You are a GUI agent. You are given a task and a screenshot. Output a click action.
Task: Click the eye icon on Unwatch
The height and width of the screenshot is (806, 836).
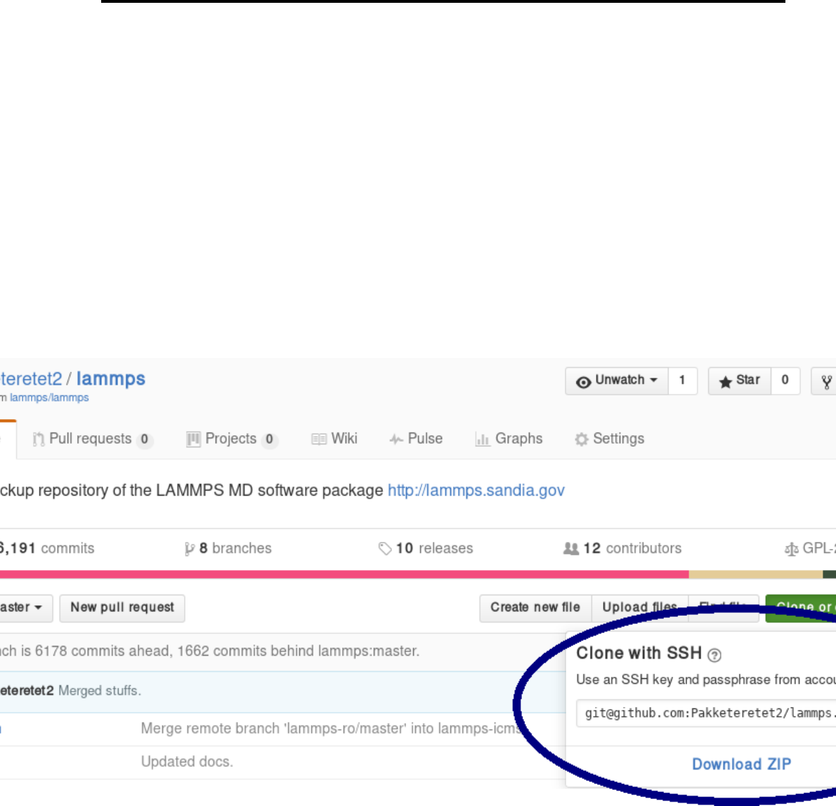coord(584,382)
